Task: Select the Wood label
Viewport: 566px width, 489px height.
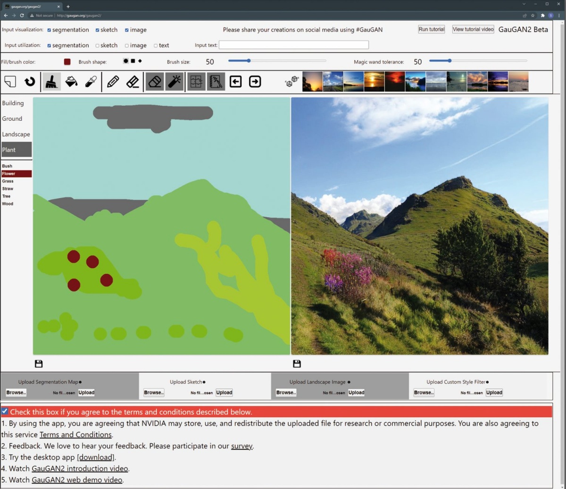Action: 8,204
